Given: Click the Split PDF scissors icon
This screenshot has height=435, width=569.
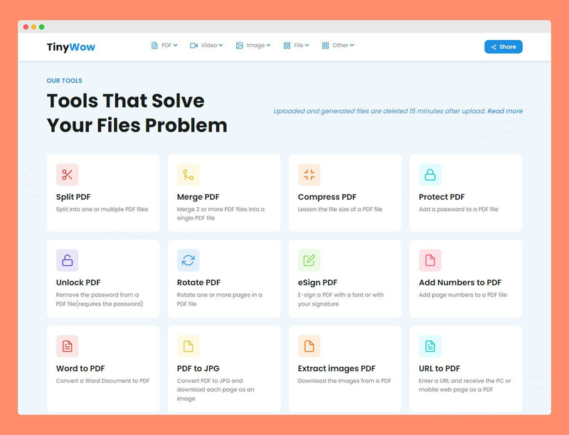Looking at the screenshot, I should tap(68, 175).
